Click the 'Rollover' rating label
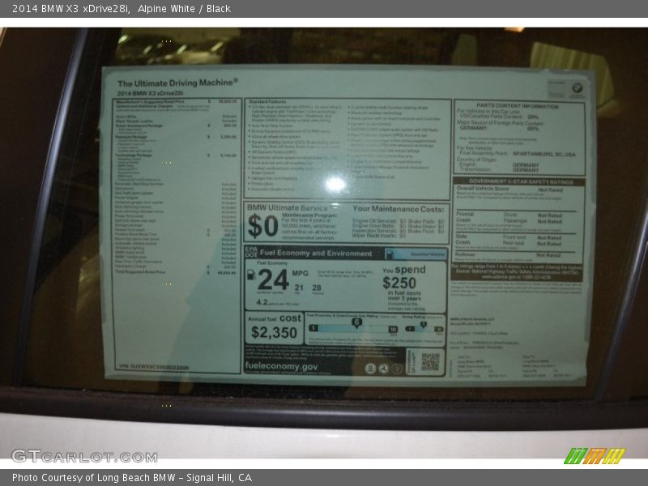This screenshot has width=648, height=486. pos(466,254)
